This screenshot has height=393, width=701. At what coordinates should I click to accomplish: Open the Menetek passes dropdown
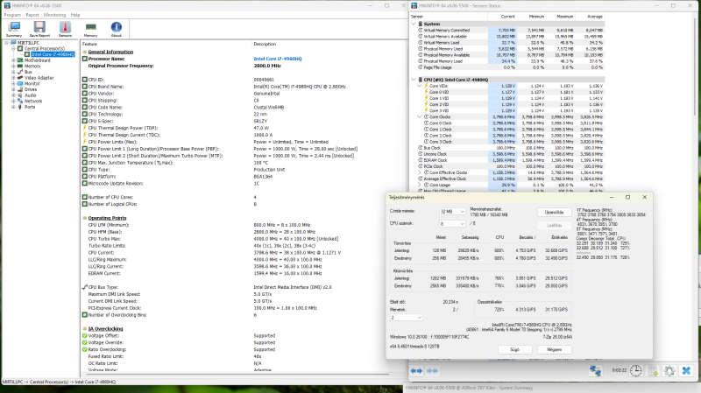click(x=407, y=318)
